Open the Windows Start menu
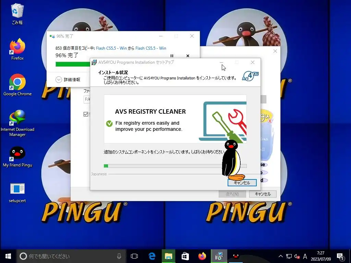This screenshot has width=351, height=263. pyautogui.click(x=8, y=256)
